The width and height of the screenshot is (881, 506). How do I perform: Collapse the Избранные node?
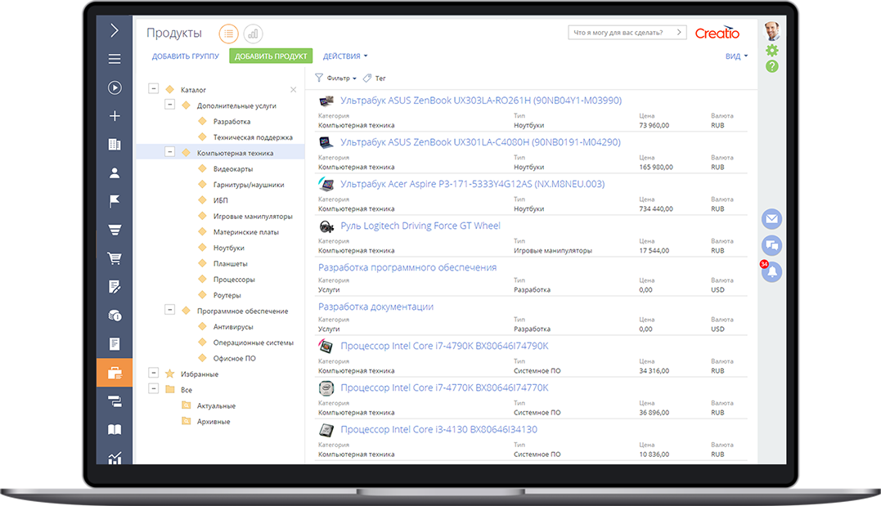coord(154,372)
